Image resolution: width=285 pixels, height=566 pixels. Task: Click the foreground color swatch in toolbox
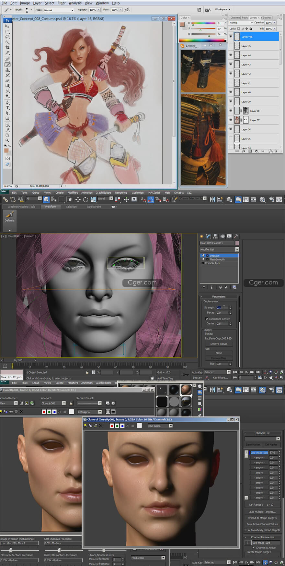pos(6,150)
